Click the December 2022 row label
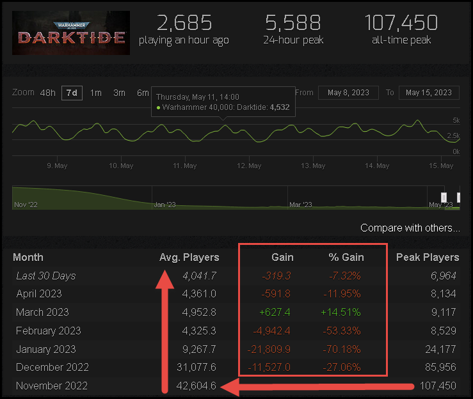The image size is (473, 399). click(52, 368)
